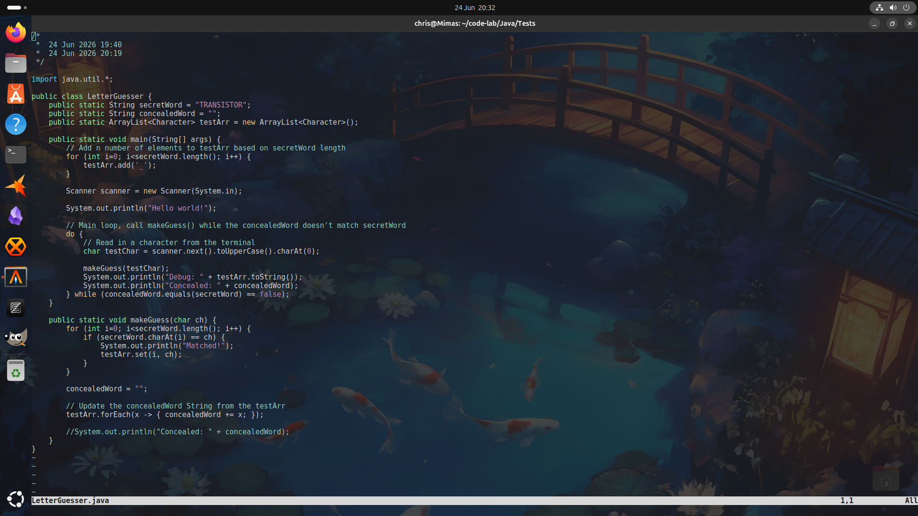Close the terminal window
Screen dimensions: 918x516
(x=910, y=23)
